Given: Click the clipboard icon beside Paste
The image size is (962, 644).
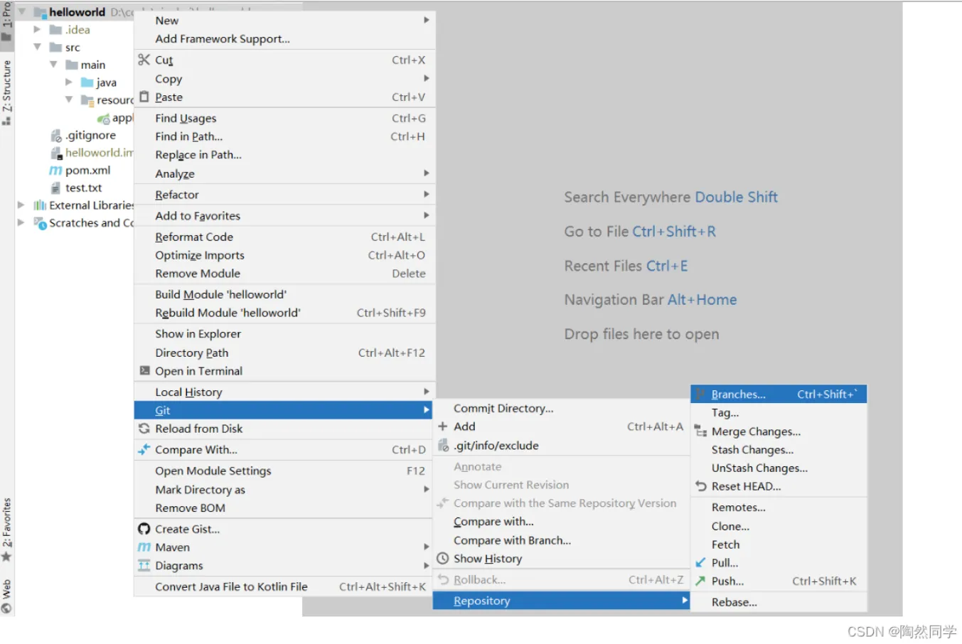Looking at the screenshot, I should coord(144,97).
